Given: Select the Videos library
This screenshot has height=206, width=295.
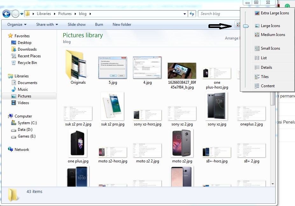Looking at the screenshot, I should click(x=24, y=103).
